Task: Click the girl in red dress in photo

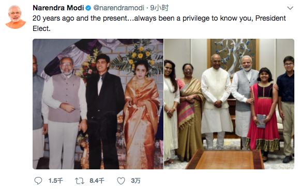Action: [x=264, y=112]
